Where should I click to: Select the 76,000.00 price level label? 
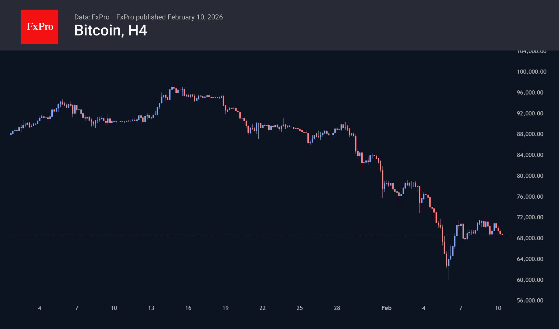(x=530, y=196)
